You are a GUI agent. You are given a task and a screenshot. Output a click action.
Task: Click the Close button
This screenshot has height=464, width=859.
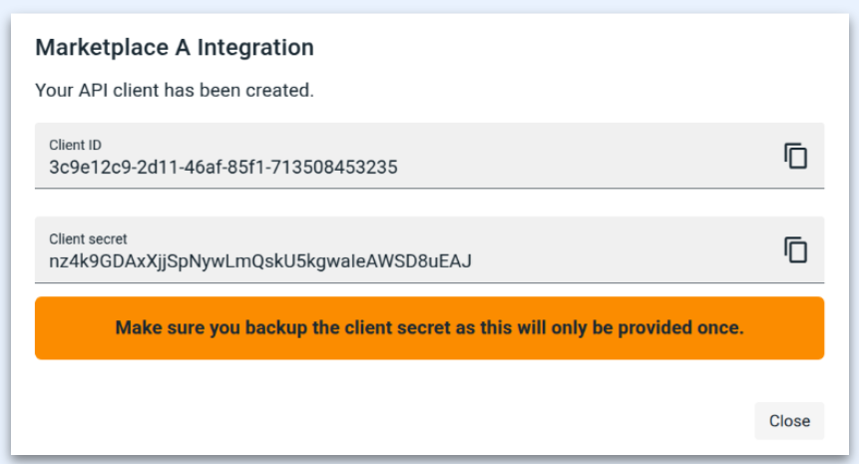(x=789, y=421)
